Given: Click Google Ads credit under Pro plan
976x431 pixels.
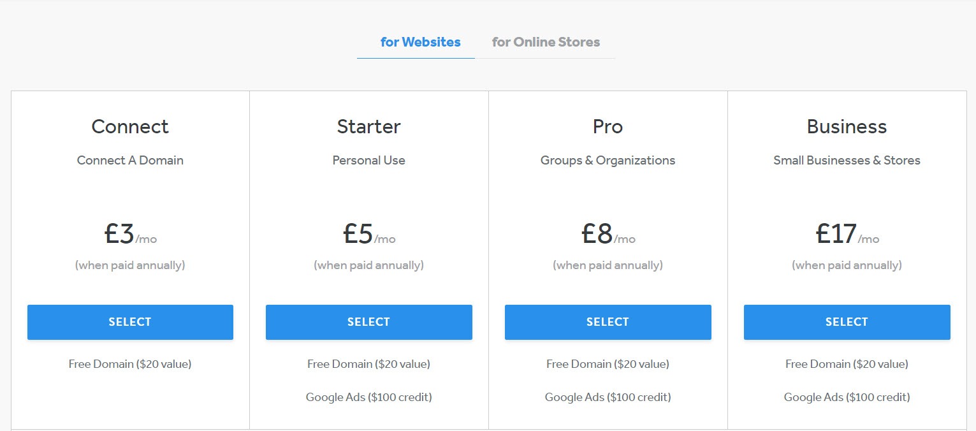Looking at the screenshot, I should click(608, 397).
